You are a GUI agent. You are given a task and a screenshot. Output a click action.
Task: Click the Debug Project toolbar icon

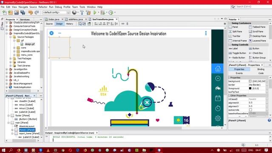pos(103,12)
